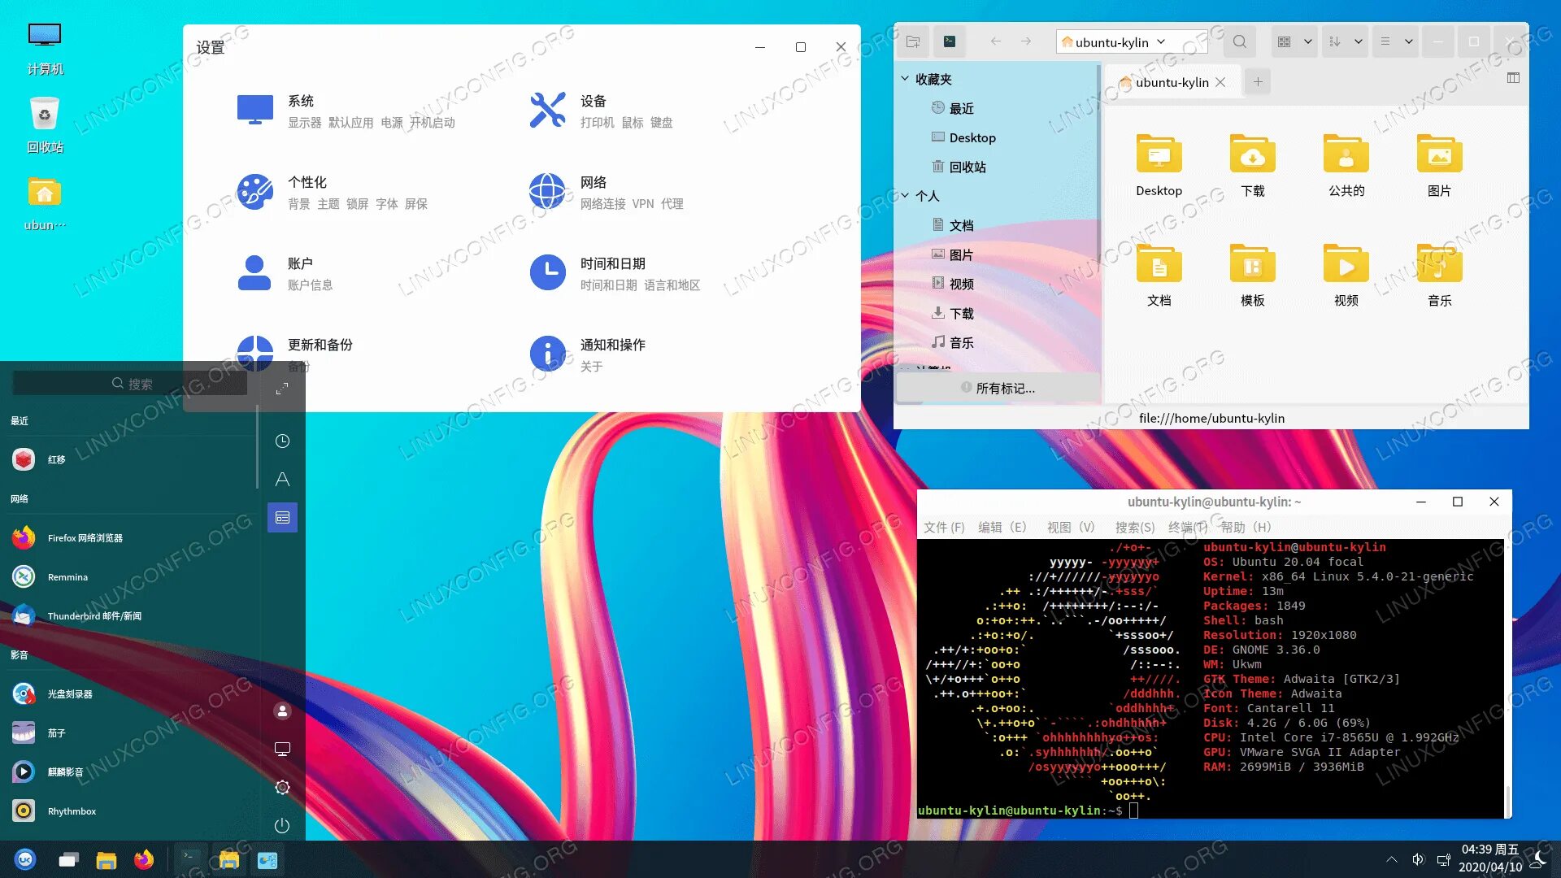Click the file manager search icon

[x=1239, y=41]
